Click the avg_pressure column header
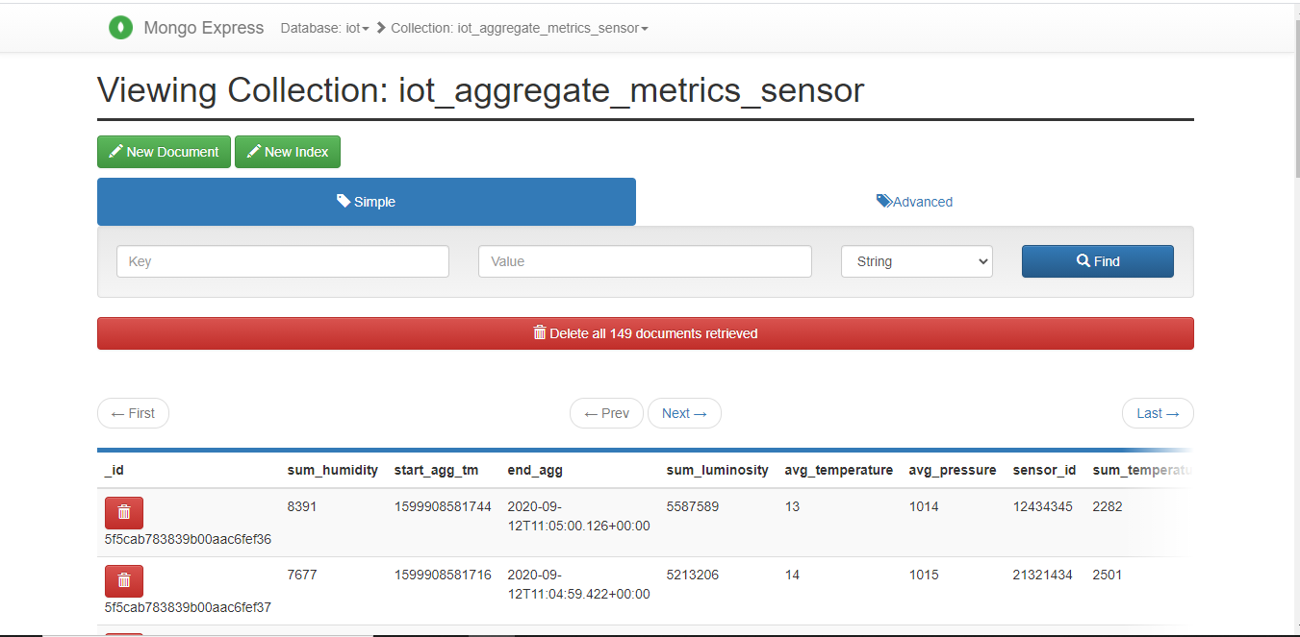Viewport: 1300px width, 637px height. pos(953,471)
